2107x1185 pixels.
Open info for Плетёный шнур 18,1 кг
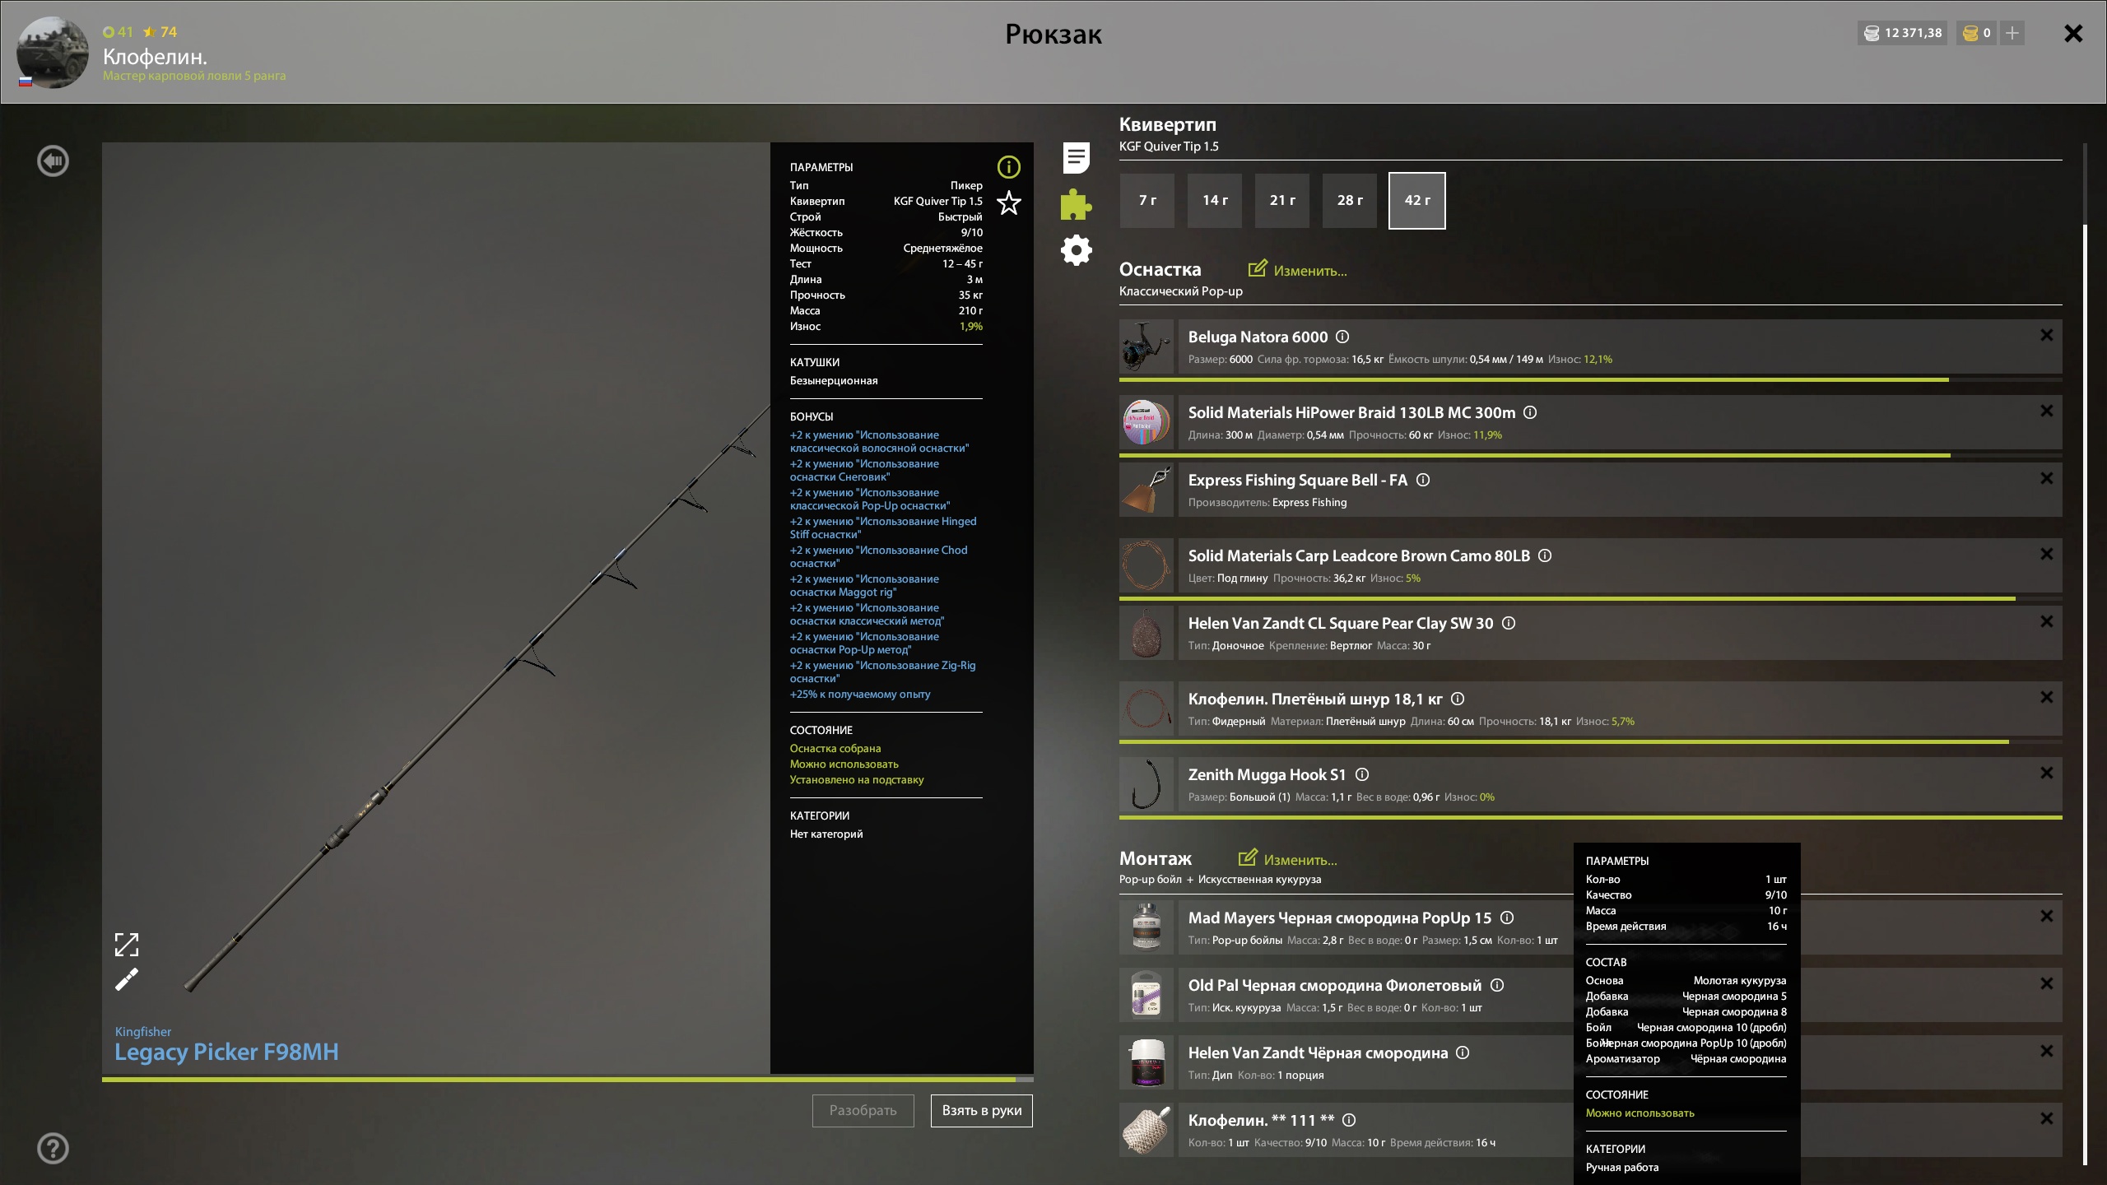[x=1458, y=699]
